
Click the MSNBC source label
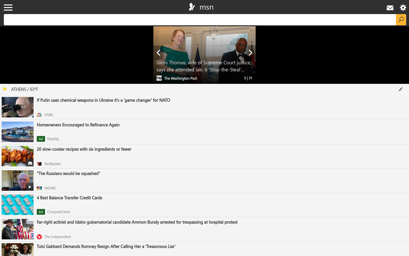tap(50, 188)
